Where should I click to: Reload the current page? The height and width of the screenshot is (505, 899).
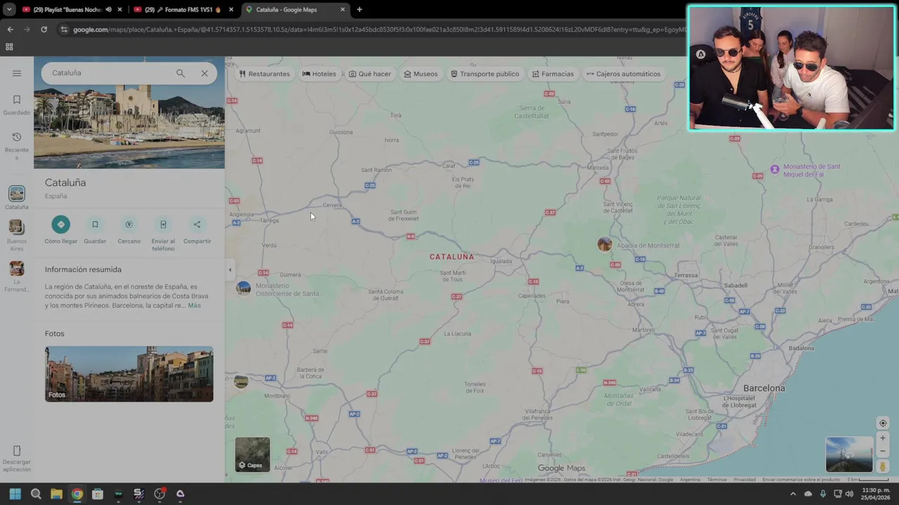pyautogui.click(x=44, y=29)
